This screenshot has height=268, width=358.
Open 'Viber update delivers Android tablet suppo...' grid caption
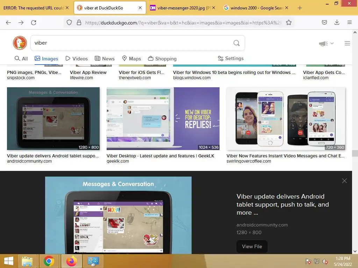[53, 156]
